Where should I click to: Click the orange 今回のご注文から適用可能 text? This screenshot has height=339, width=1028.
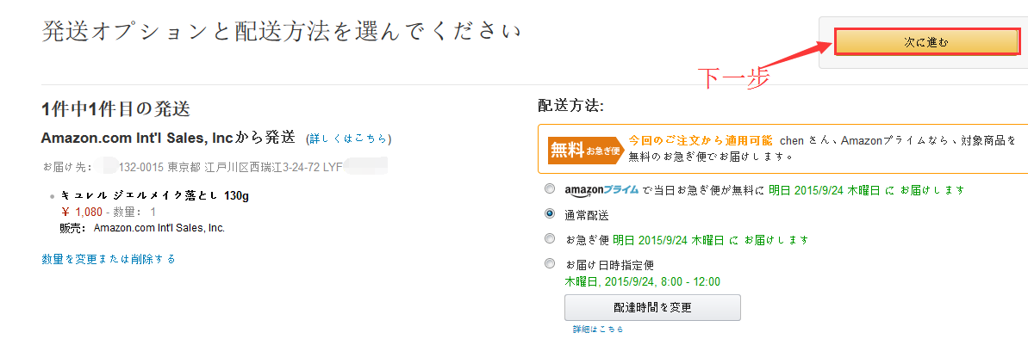click(x=700, y=141)
